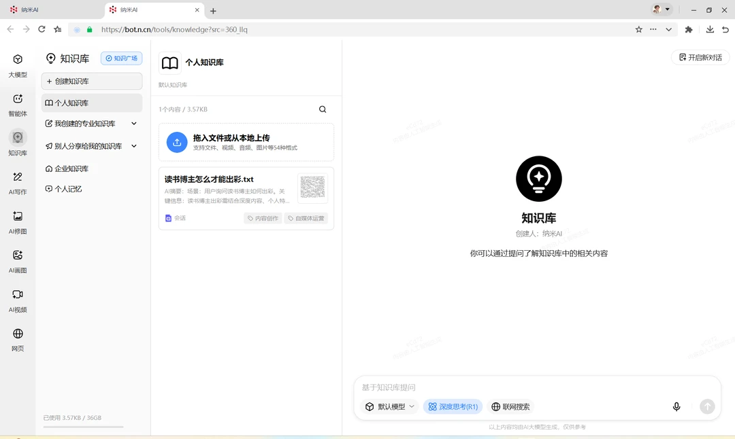Toggle 深度思考(R1) mode
Viewport: 735px width, 439px height.
[x=453, y=406]
